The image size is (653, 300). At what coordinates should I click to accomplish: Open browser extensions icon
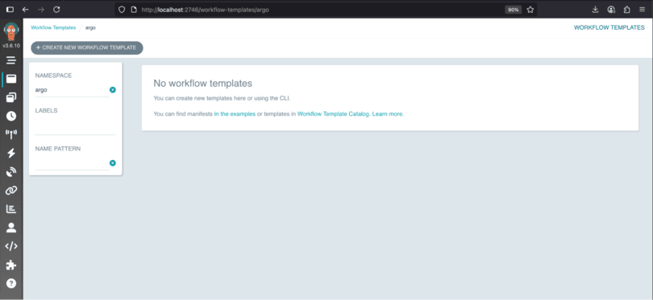(626, 10)
